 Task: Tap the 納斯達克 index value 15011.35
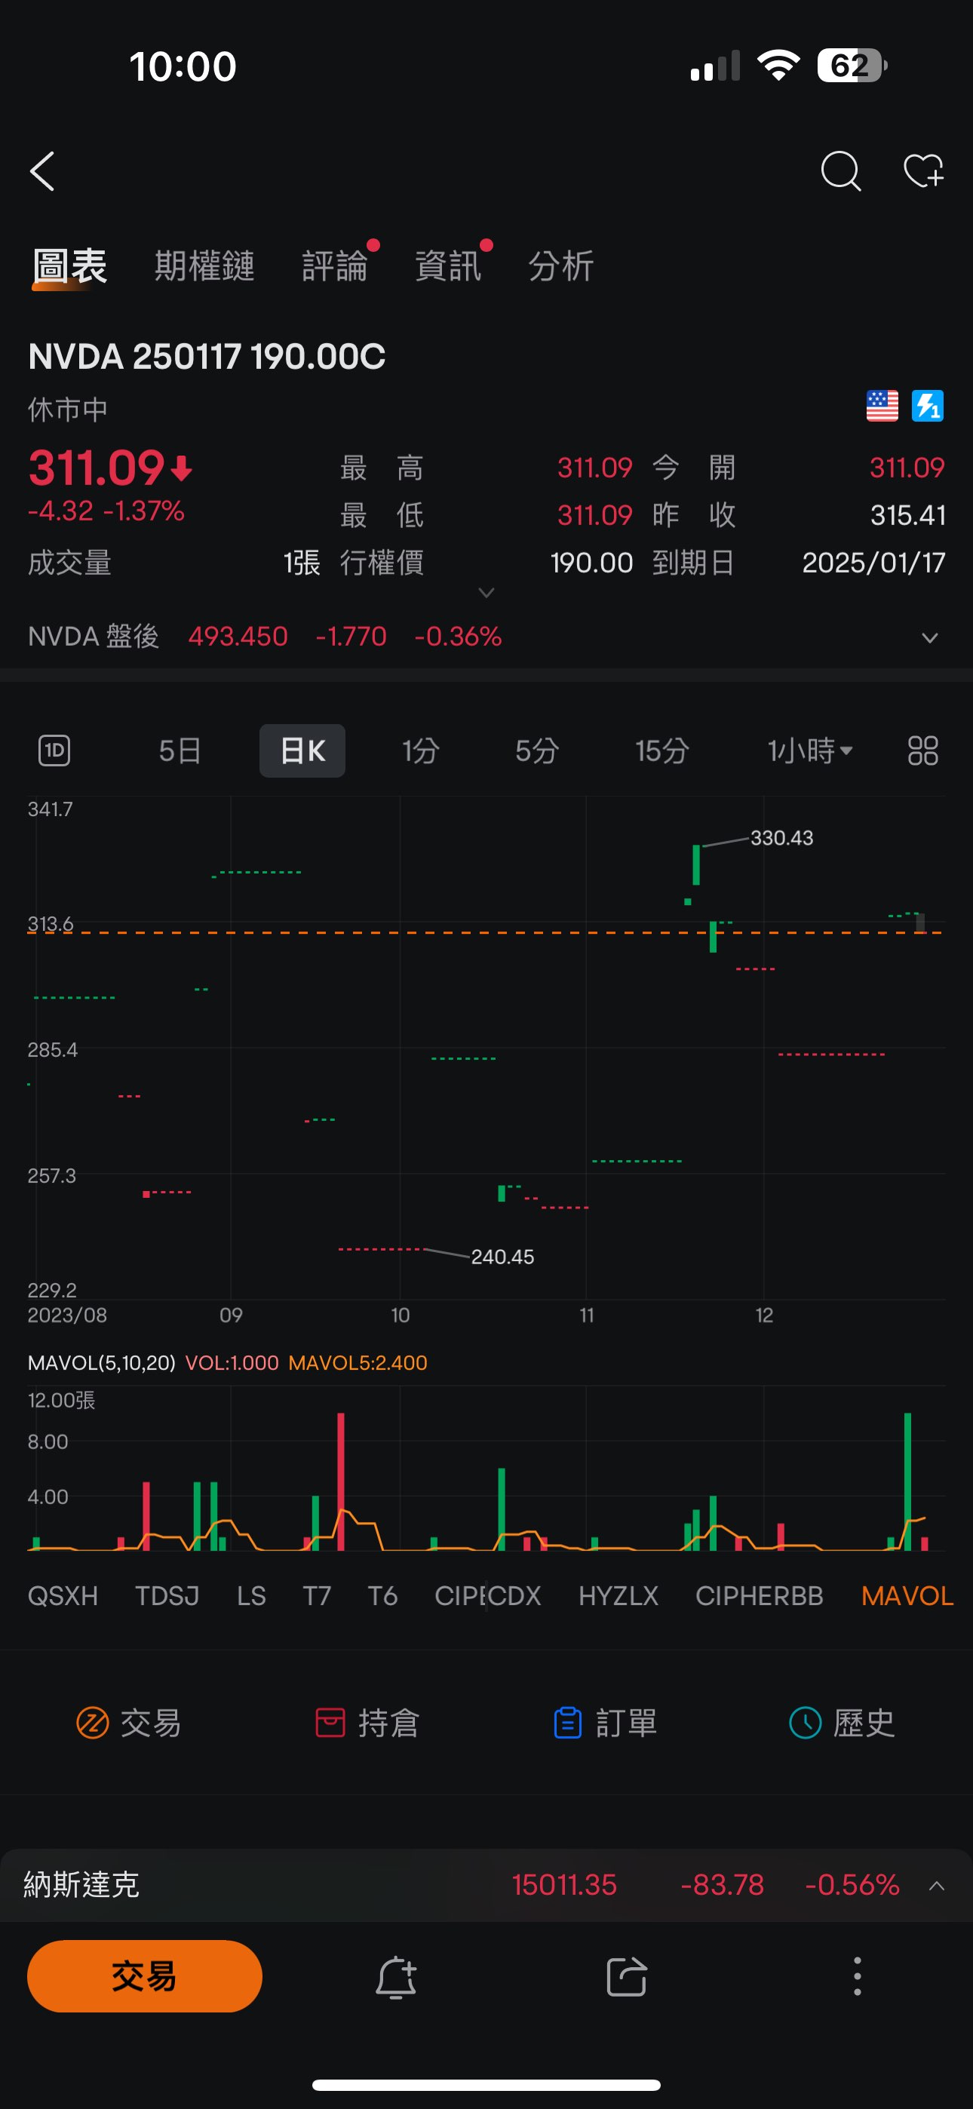pos(564,1885)
